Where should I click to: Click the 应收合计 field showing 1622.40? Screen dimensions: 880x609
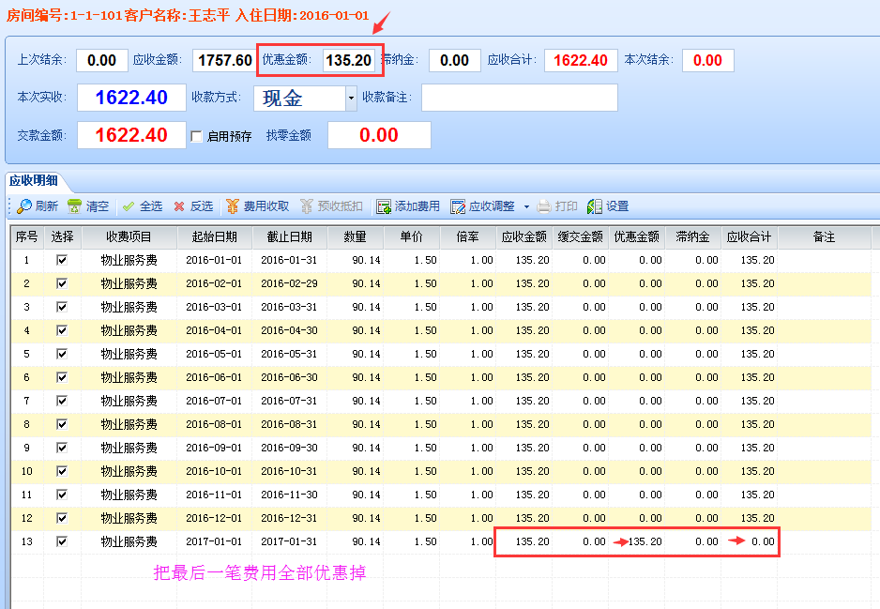(x=581, y=61)
